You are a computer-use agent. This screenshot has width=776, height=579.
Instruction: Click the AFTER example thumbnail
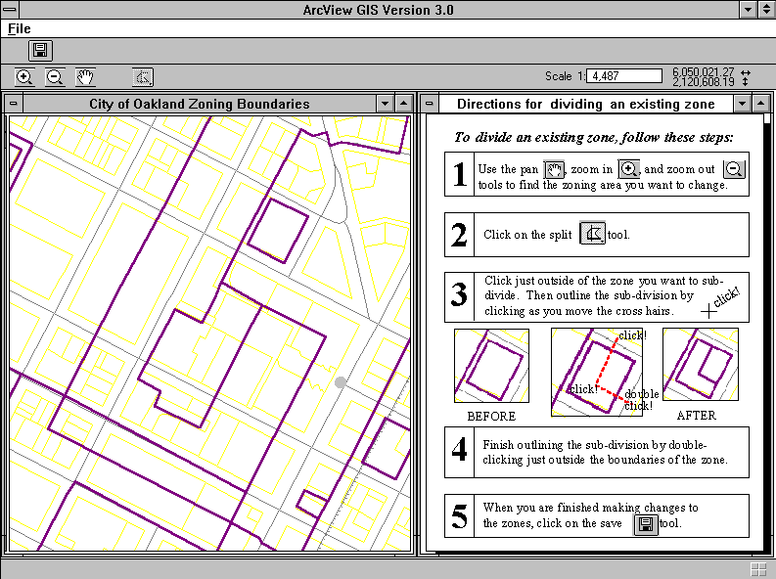pyautogui.click(x=701, y=365)
